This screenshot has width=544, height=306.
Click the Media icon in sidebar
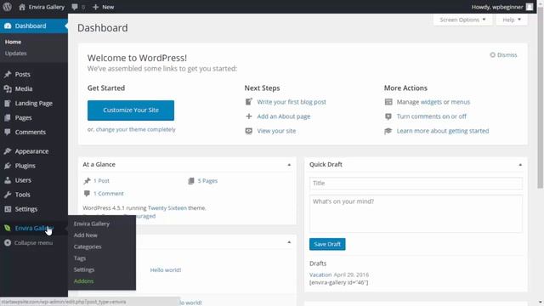click(8, 88)
